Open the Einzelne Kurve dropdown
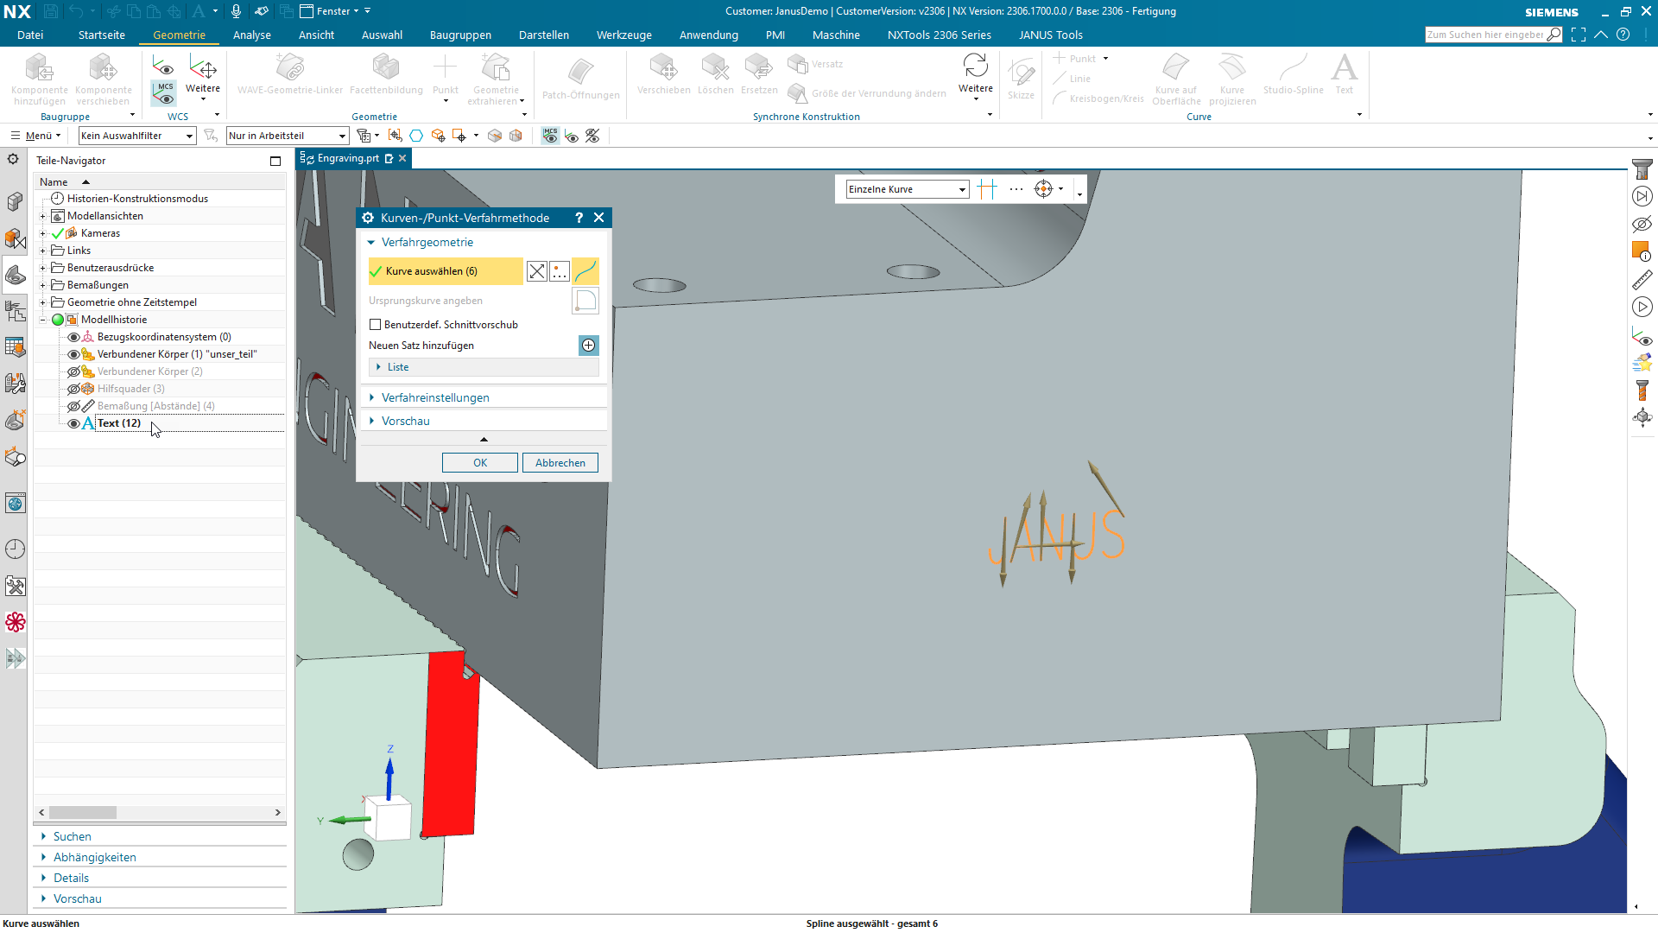Viewport: 1658px width, 933px height. click(x=907, y=189)
